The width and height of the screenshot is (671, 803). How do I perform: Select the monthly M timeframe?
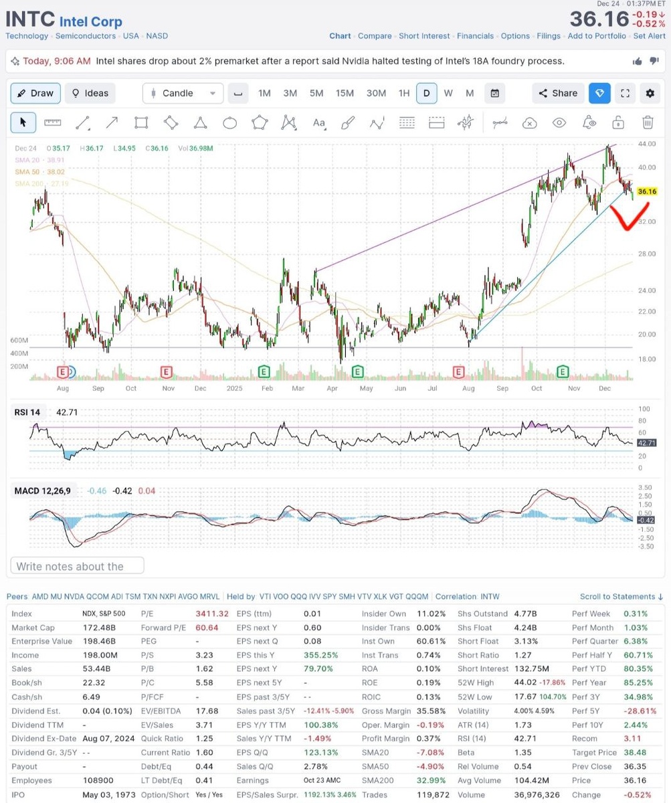[x=470, y=93]
